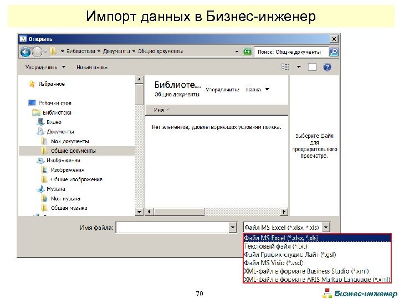Expand the Документы breadcrumb arrow
This screenshot has height=299, width=399.
click(x=134, y=51)
